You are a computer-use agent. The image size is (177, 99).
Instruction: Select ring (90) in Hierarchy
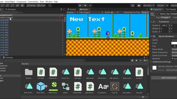[x=4, y=30]
